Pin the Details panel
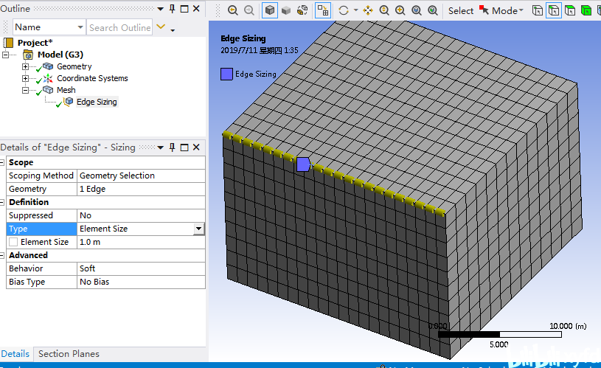Screen dimensions: 601x368 (x=172, y=147)
